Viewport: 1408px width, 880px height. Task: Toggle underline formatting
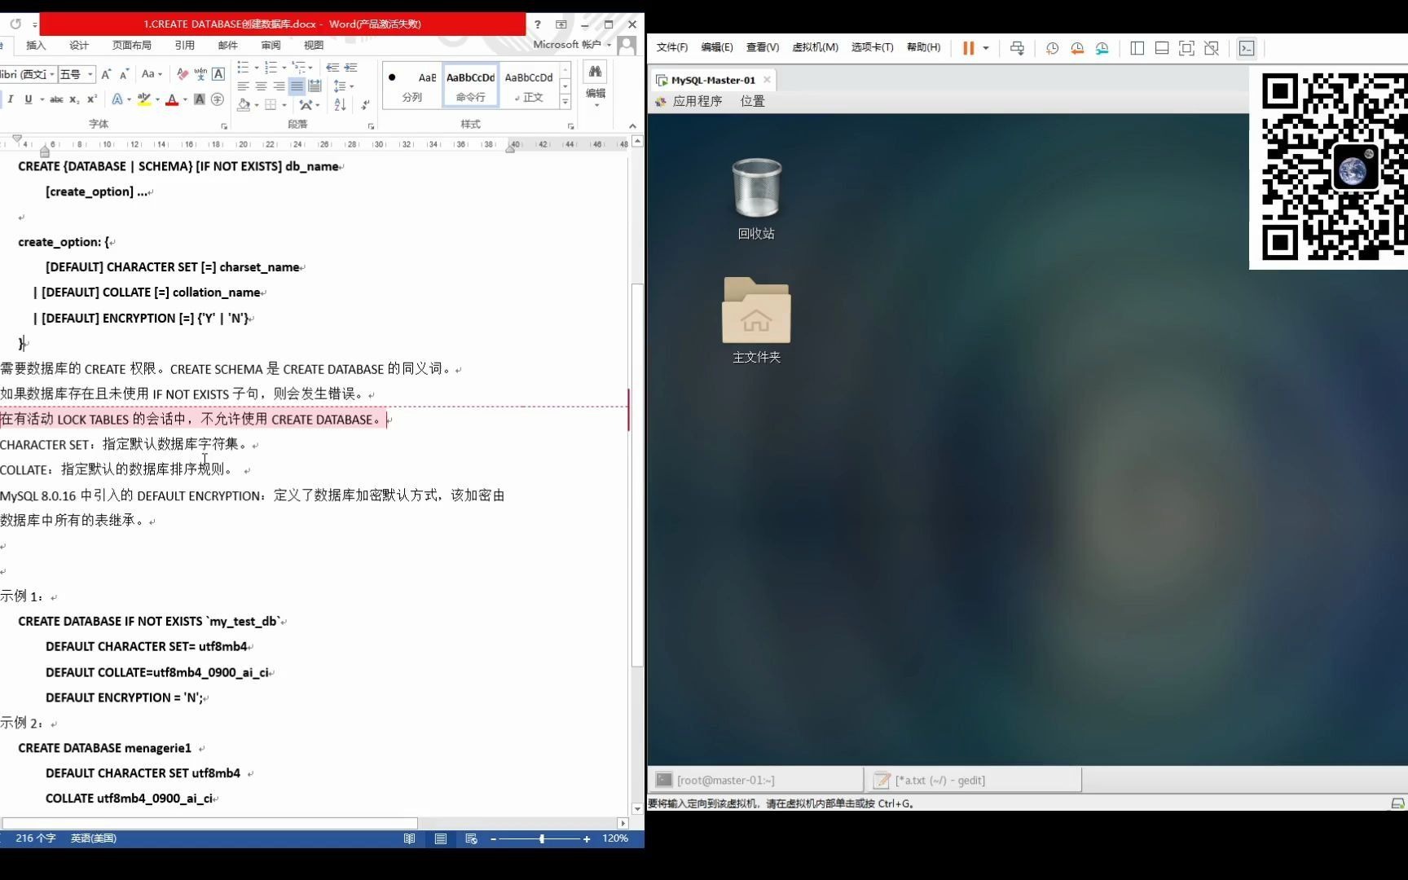pos(29,99)
